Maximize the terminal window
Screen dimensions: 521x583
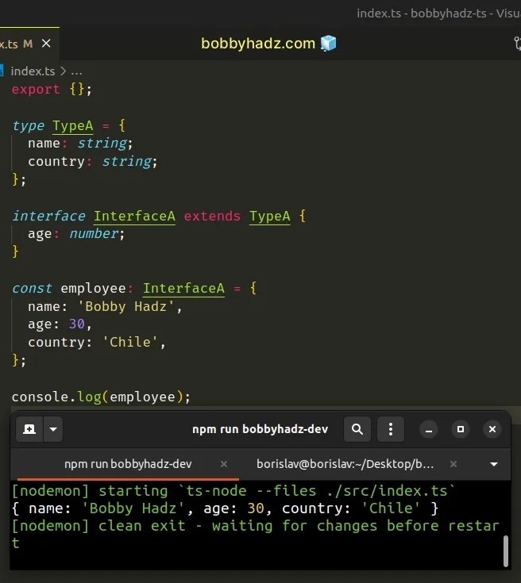point(461,429)
